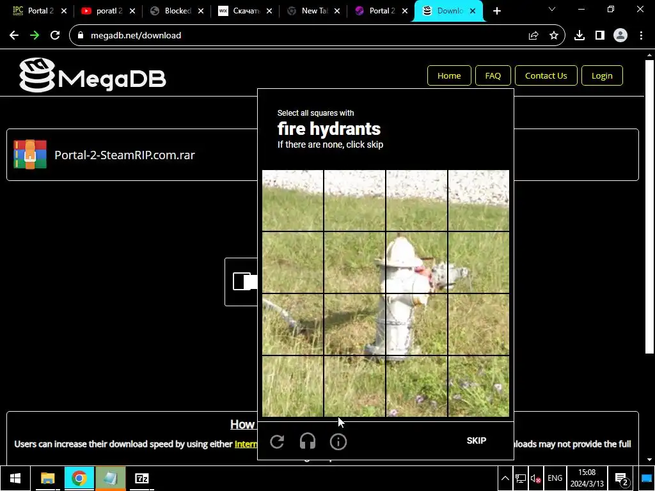The image size is (655, 491).
Task: Open a new browser tab
Action: (496, 12)
